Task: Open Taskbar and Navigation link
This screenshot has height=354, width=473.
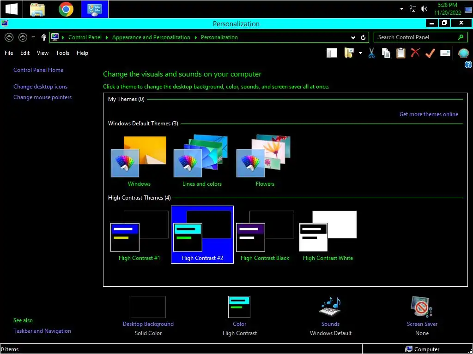Action: click(x=42, y=331)
